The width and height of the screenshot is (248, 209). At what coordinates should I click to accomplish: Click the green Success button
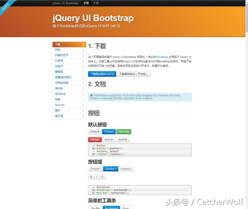124,132
